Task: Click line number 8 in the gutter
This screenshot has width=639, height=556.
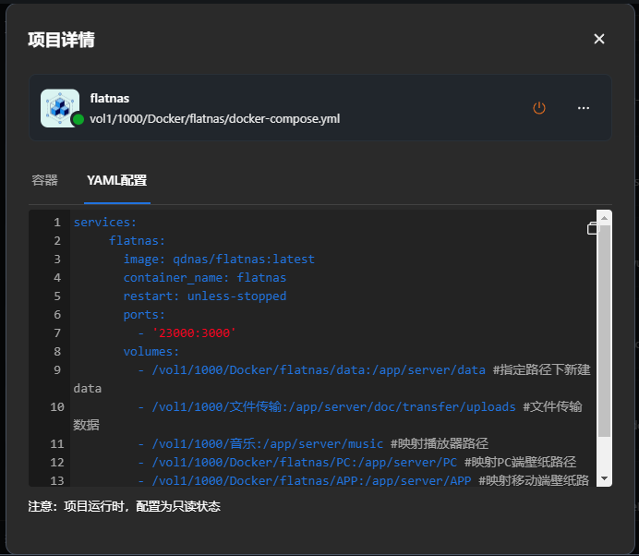Action: [x=57, y=352]
